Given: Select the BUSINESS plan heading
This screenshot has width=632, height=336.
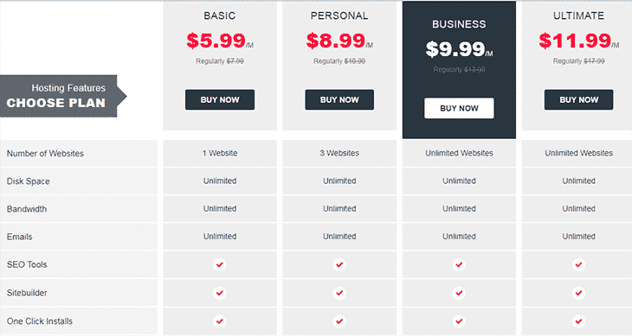Looking at the screenshot, I should [459, 24].
